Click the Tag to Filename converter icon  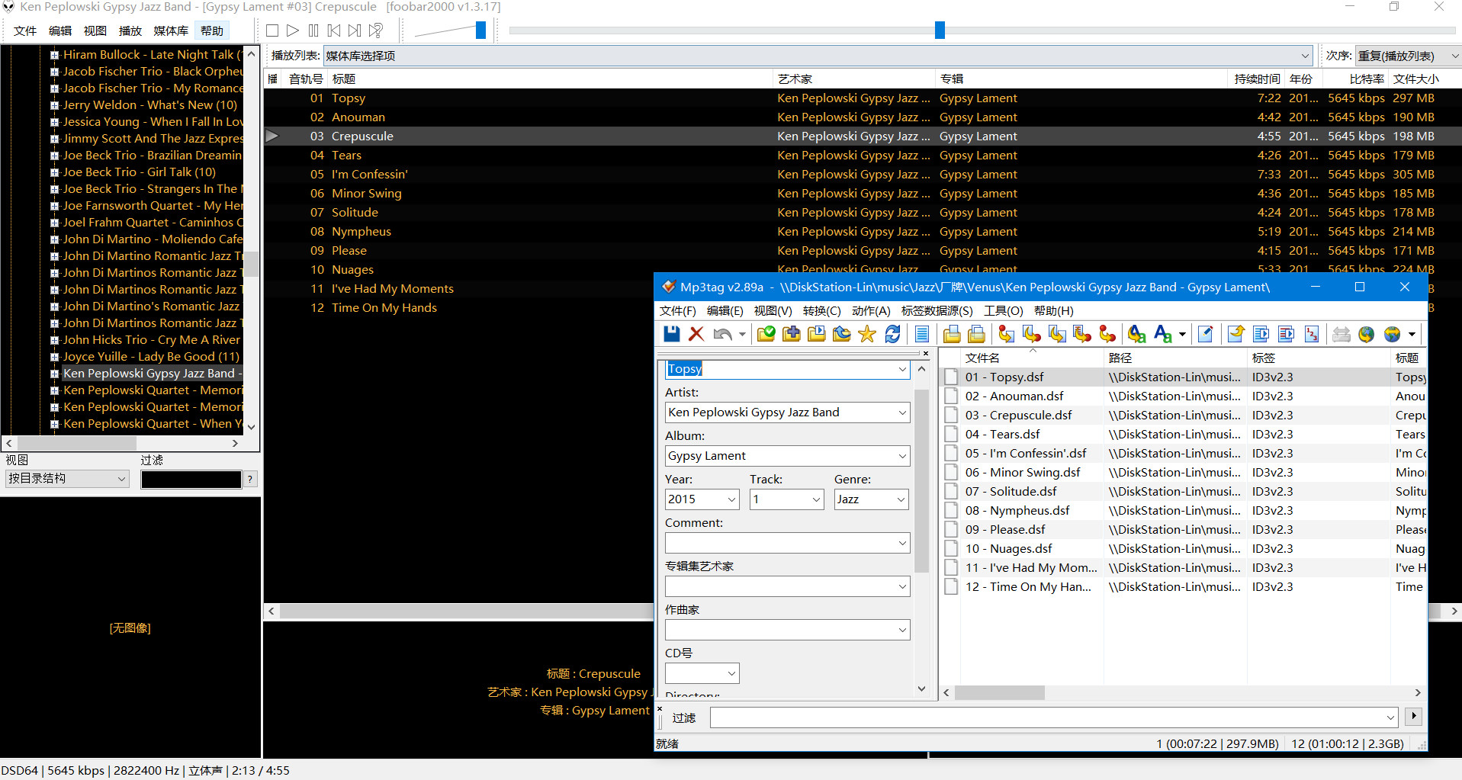1007,334
